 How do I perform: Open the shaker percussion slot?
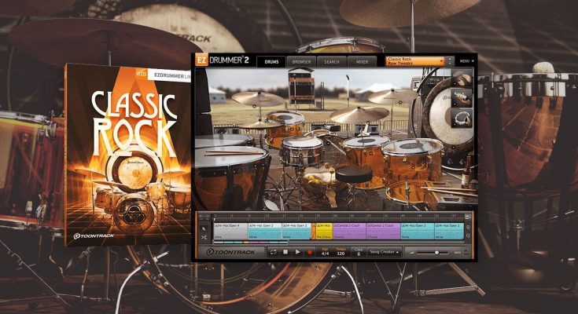pyautogui.click(x=462, y=97)
